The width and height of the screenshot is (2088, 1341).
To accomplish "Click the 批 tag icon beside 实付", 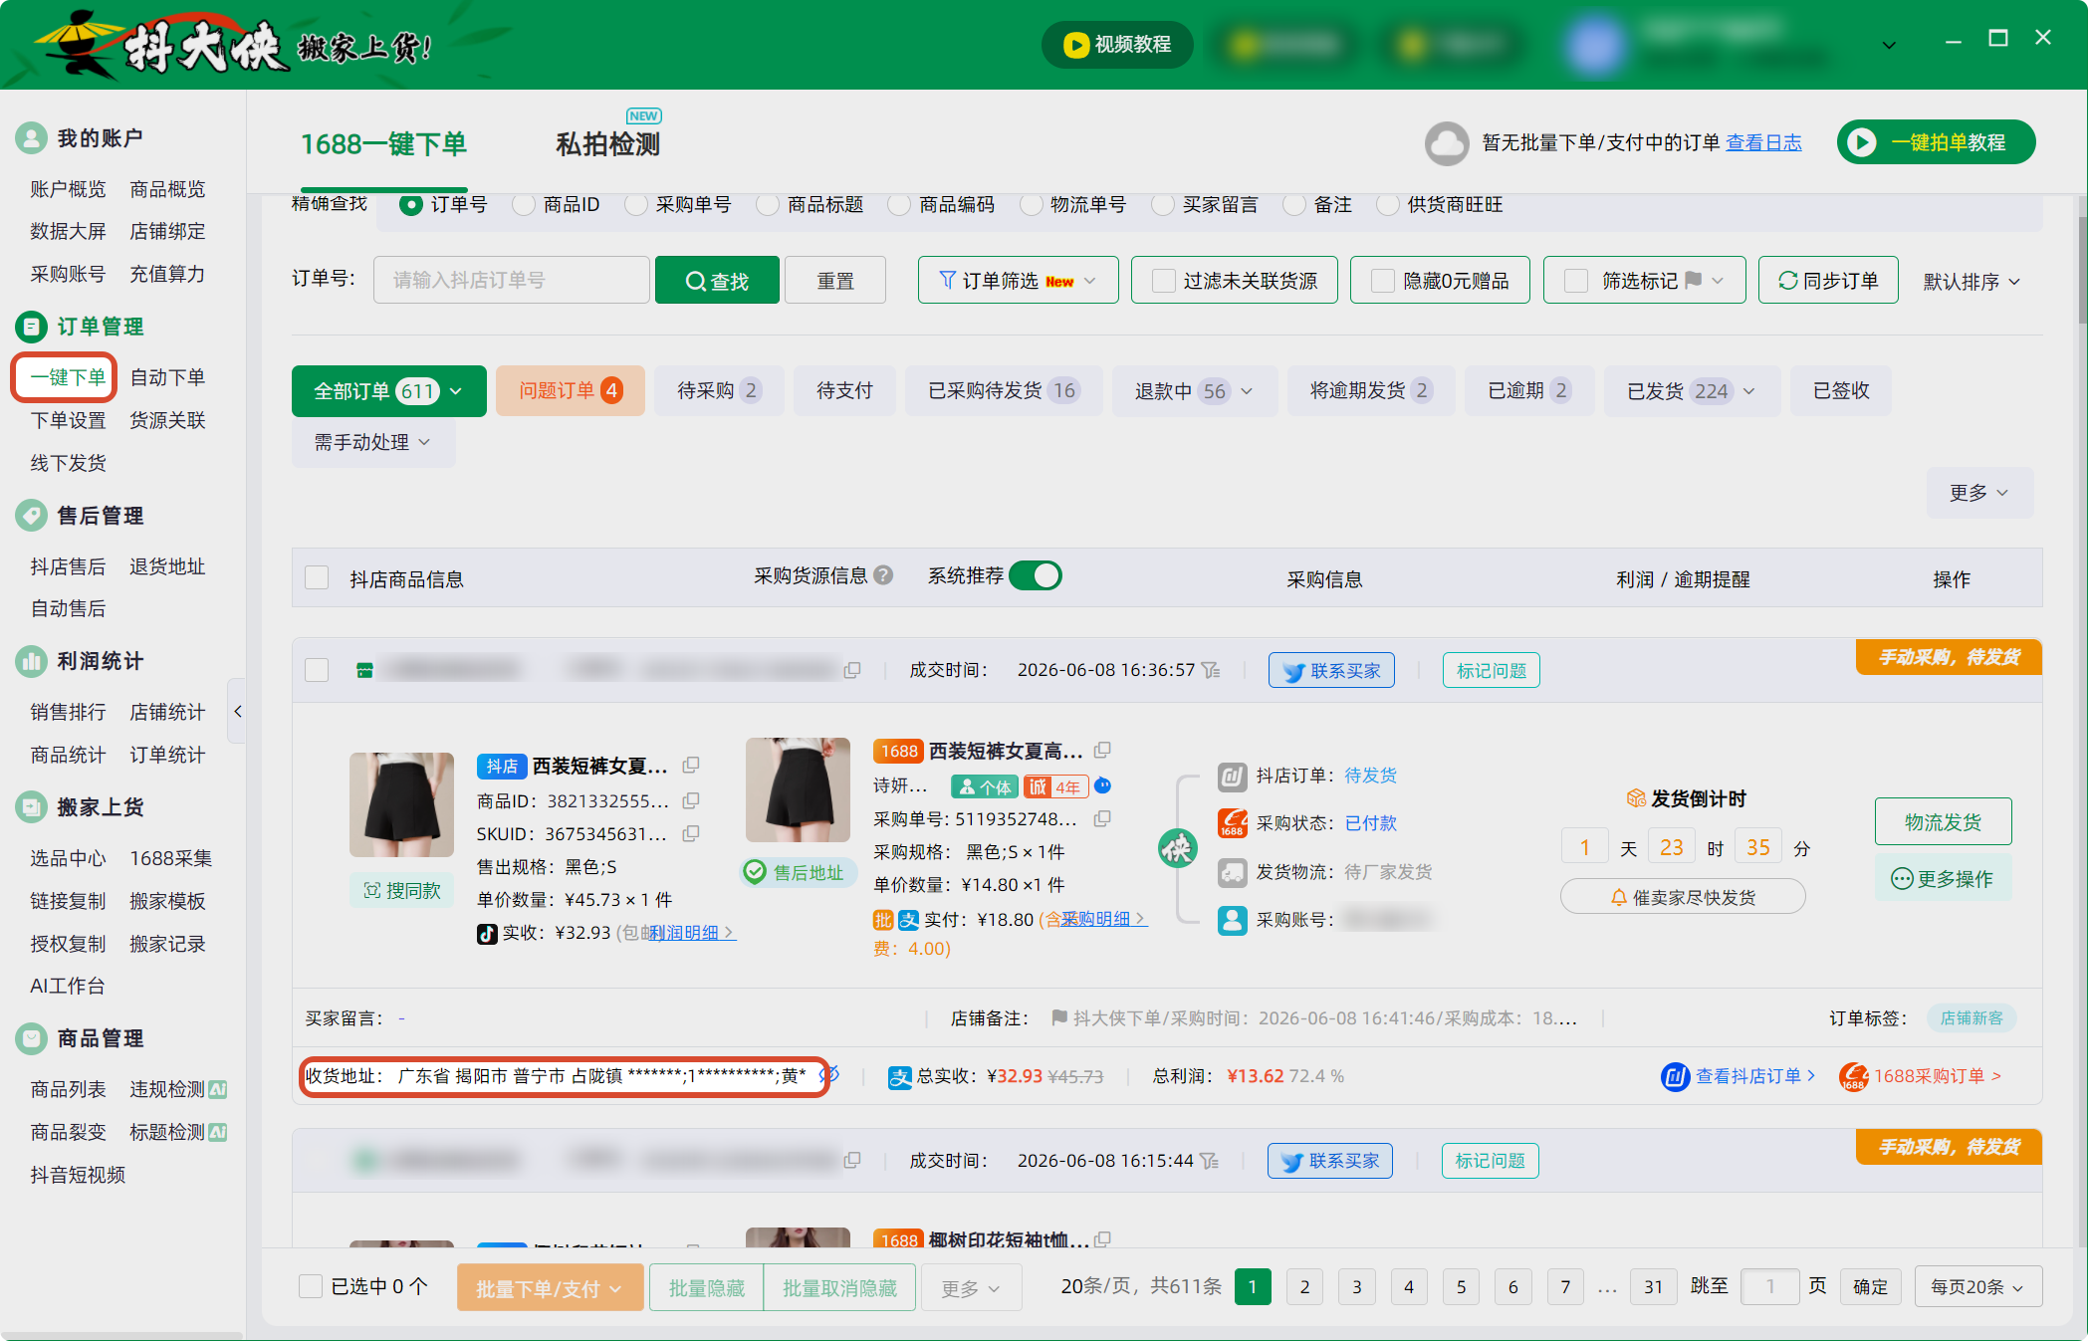I will 883,920.
